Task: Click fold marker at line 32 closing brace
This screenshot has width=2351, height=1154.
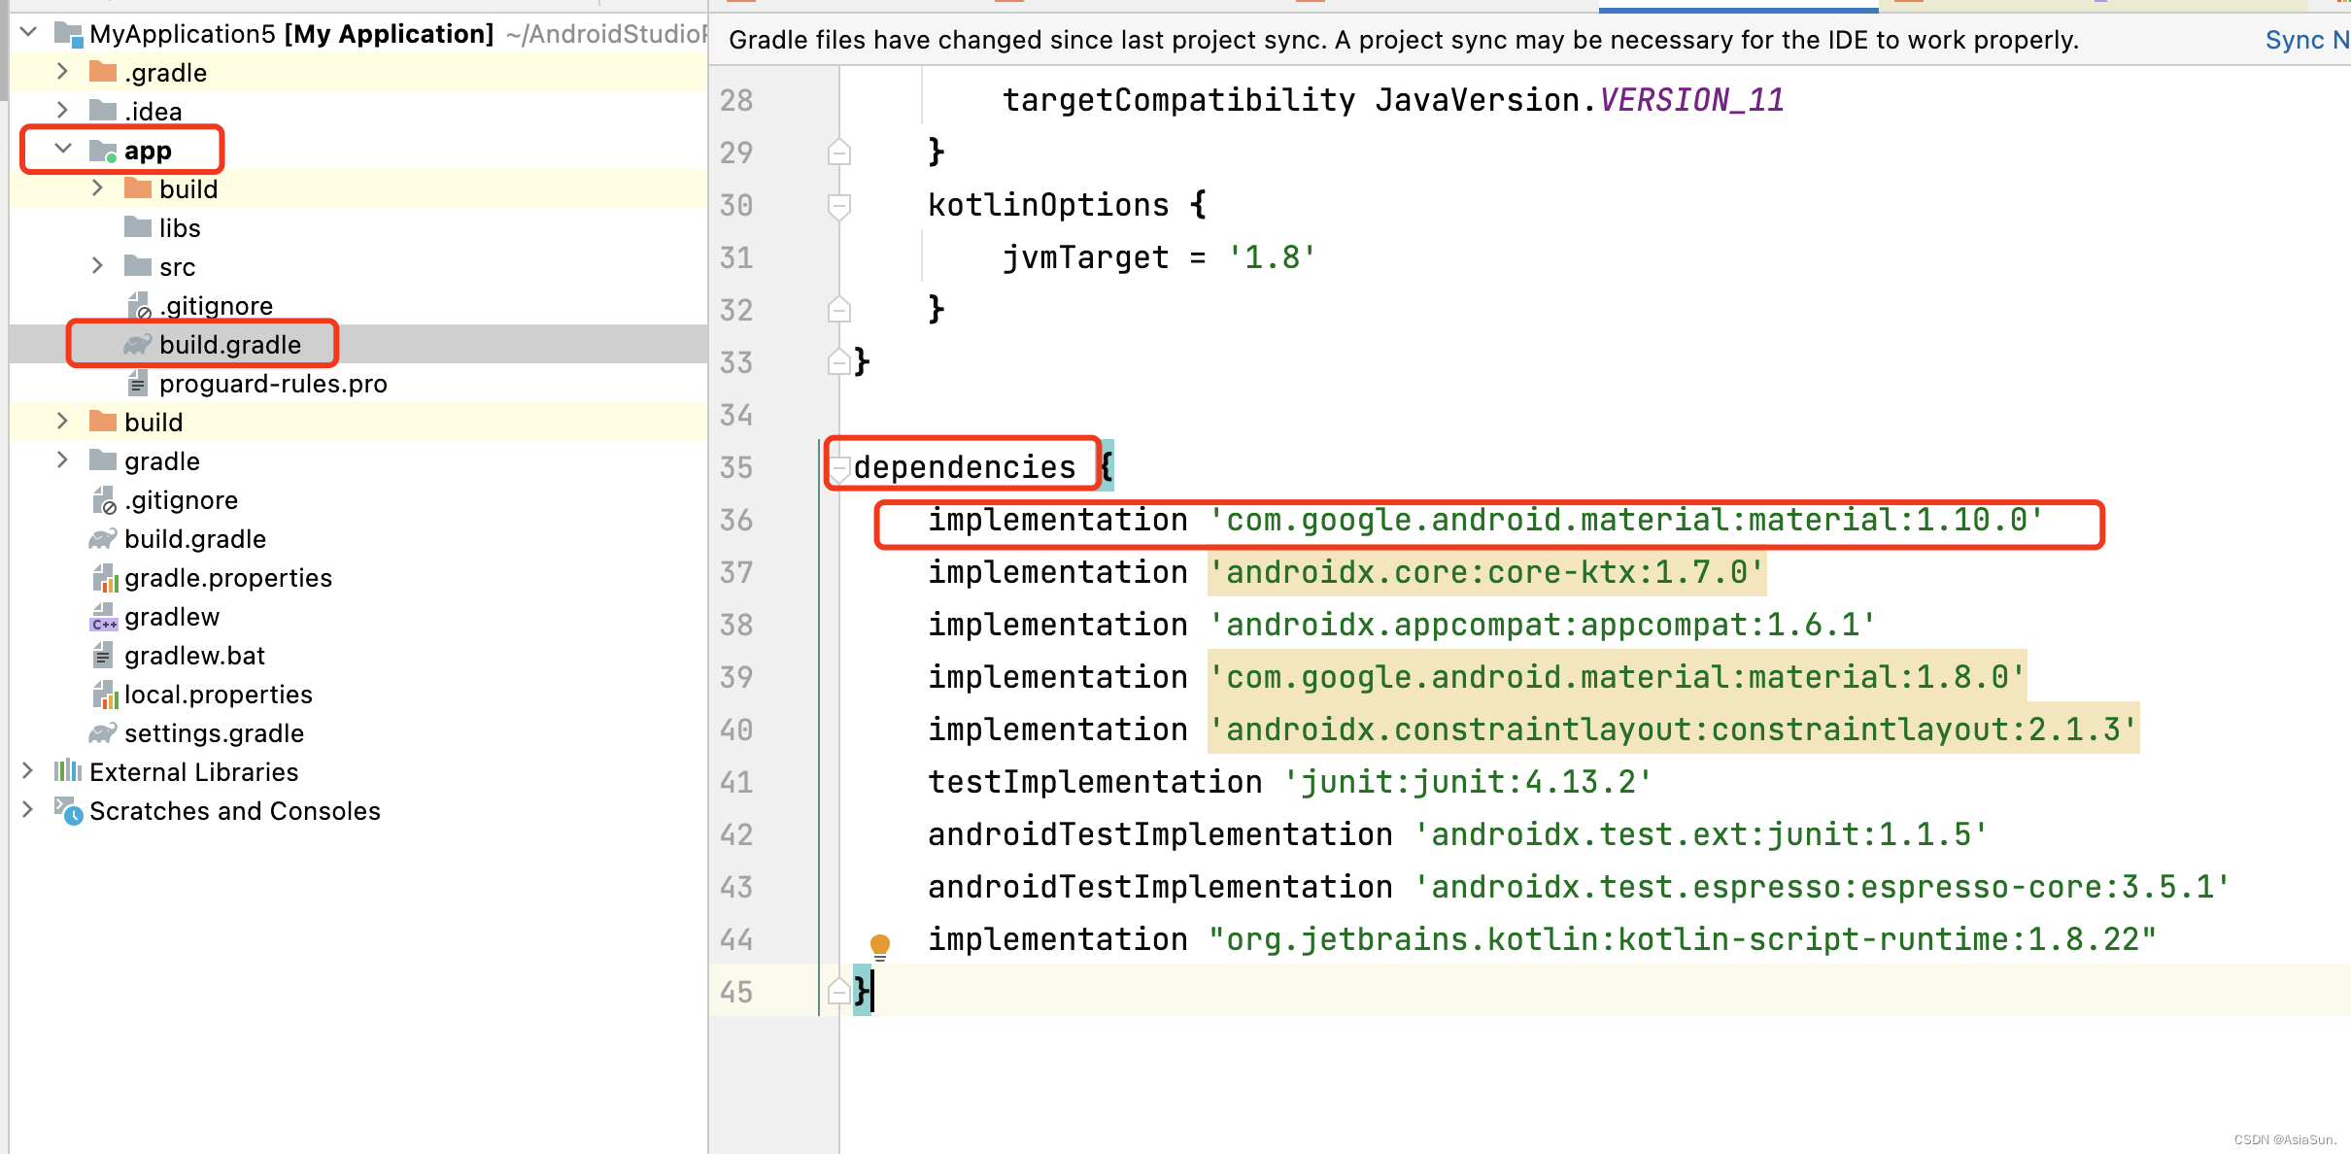Action: pos(839,310)
